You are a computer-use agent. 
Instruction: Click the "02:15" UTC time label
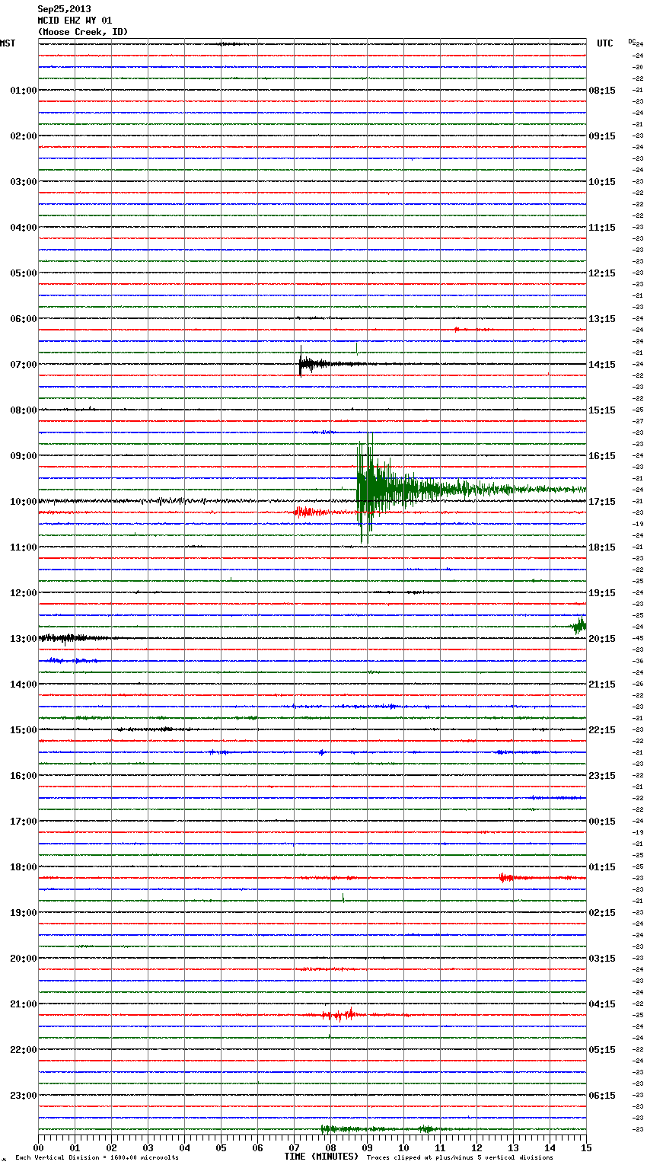pyautogui.click(x=602, y=913)
